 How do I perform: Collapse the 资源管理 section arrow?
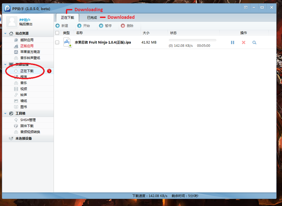(5, 64)
